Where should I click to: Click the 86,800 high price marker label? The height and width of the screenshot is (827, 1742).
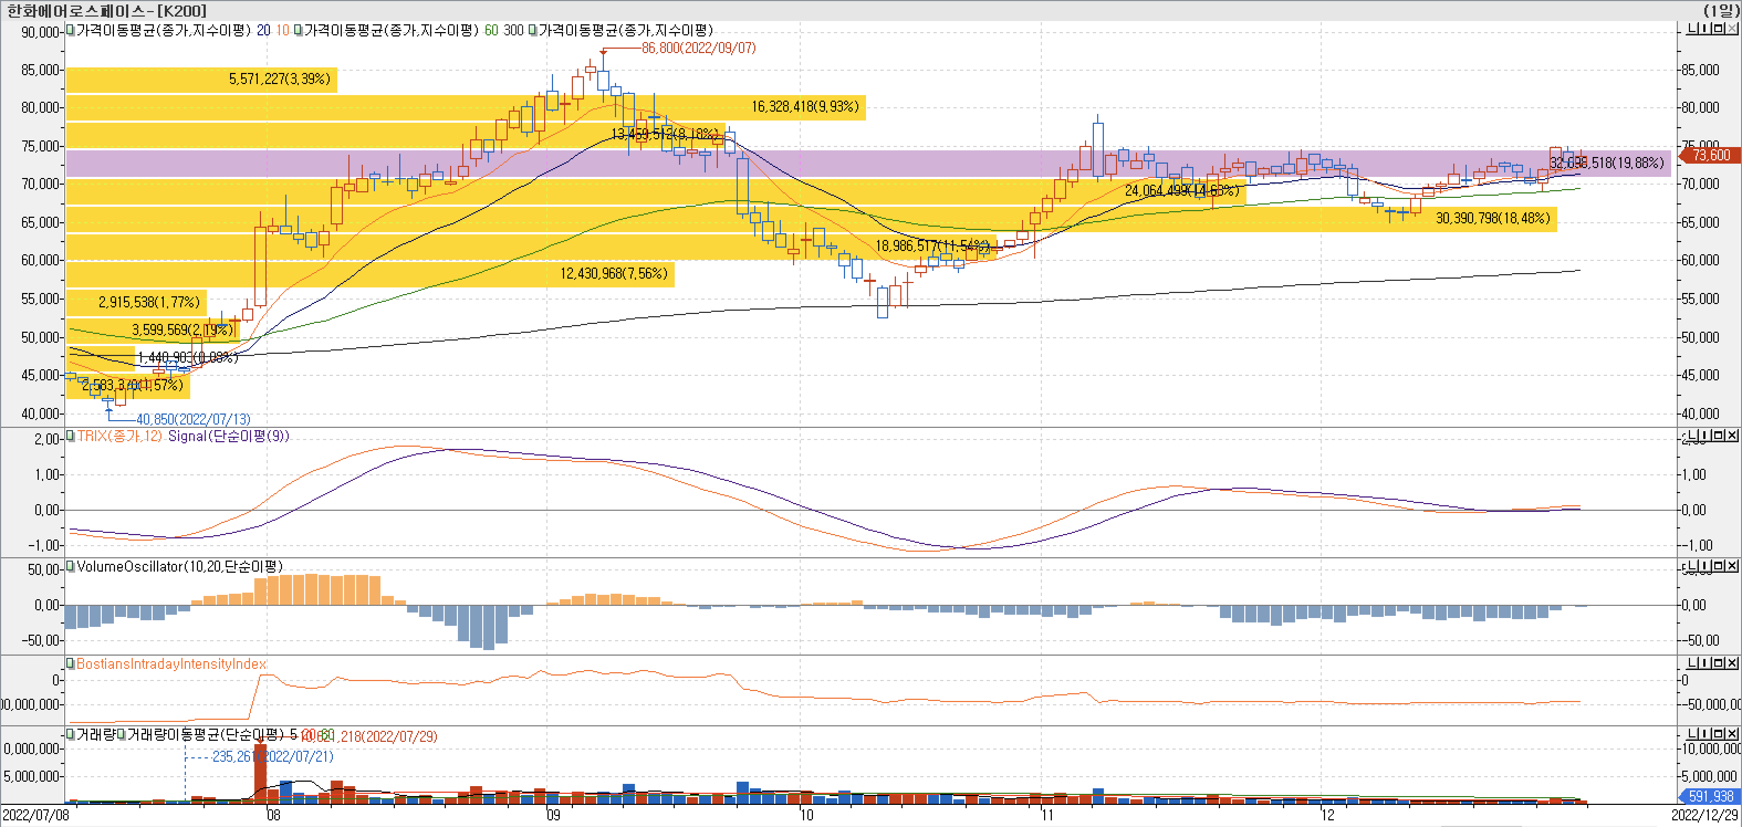click(x=698, y=48)
